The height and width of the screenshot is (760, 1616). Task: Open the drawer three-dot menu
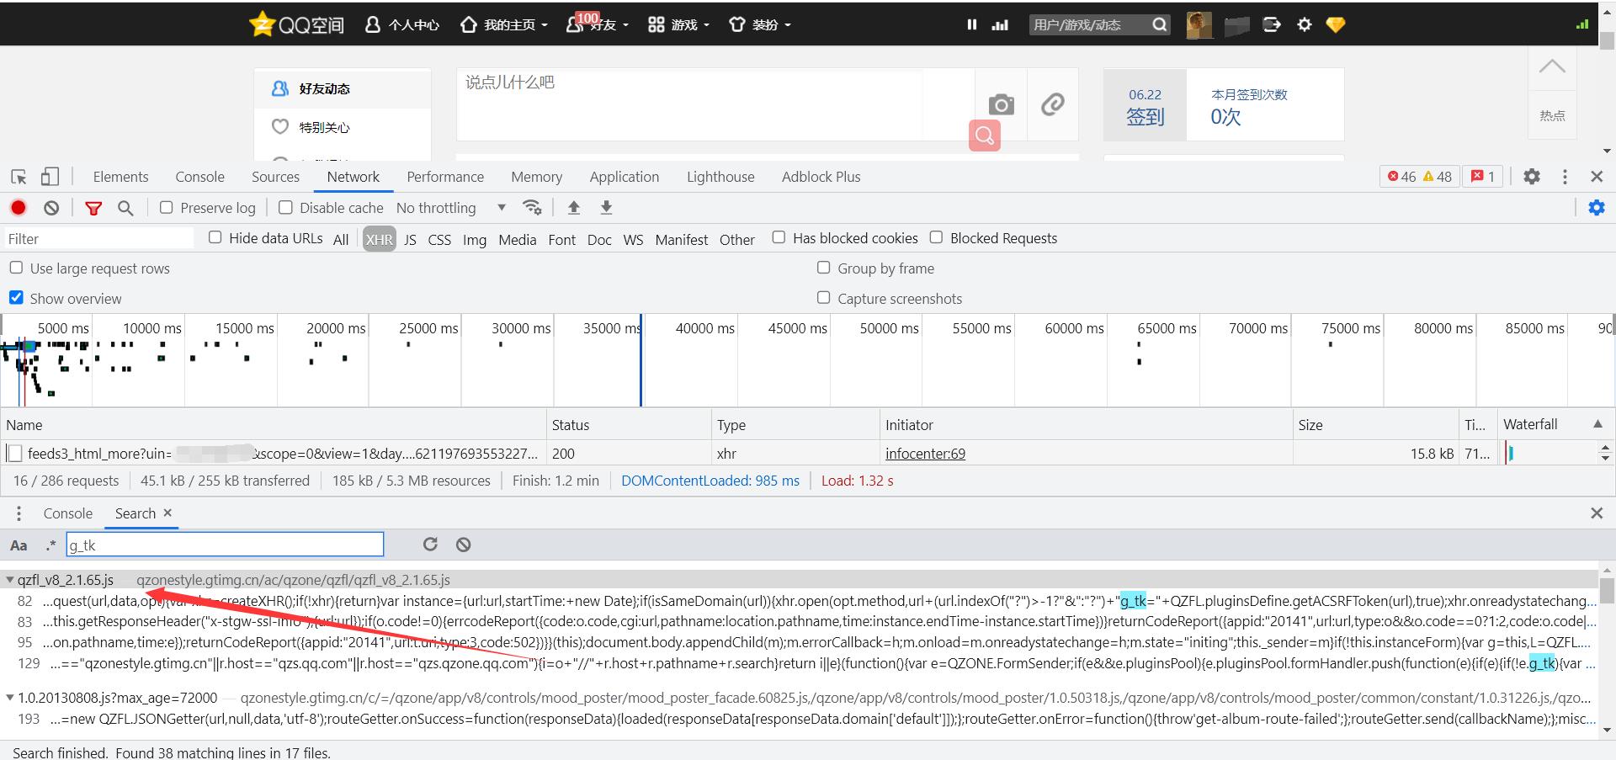point(19,513)
